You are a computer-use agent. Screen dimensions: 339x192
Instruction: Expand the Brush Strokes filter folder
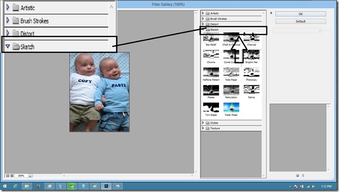tap(203, 18)
